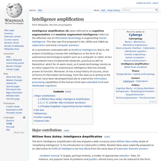Edit the Major contributions section
This screenshot has width=161, height=161.
click(67, 130)
